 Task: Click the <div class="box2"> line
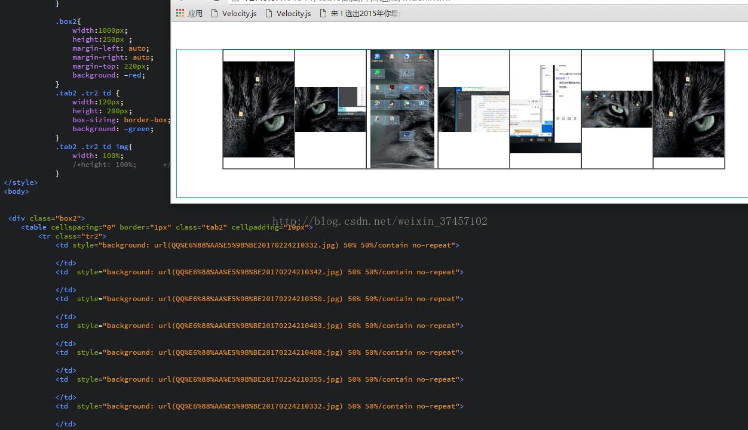(47, 218)
